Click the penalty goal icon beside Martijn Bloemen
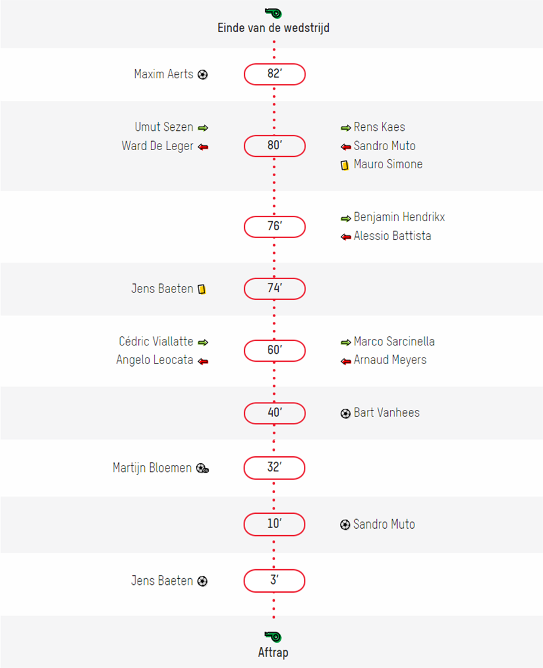This screenshot has width=543, height=668. (203, 468)
